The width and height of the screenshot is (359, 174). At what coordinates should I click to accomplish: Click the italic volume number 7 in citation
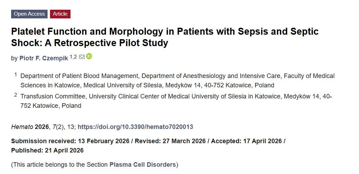click(54, 127)
